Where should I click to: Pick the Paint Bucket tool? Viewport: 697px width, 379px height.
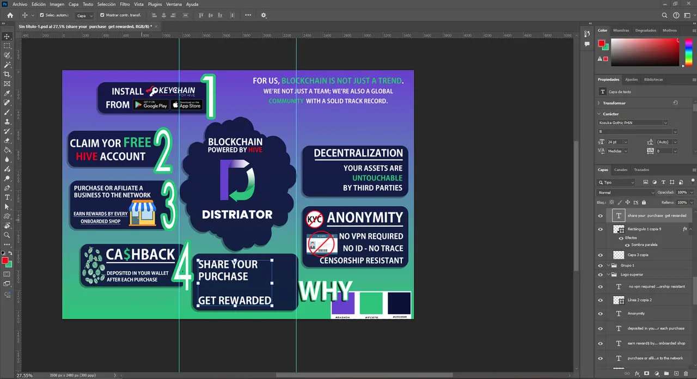pyautogui.click(x=7, y=150)
